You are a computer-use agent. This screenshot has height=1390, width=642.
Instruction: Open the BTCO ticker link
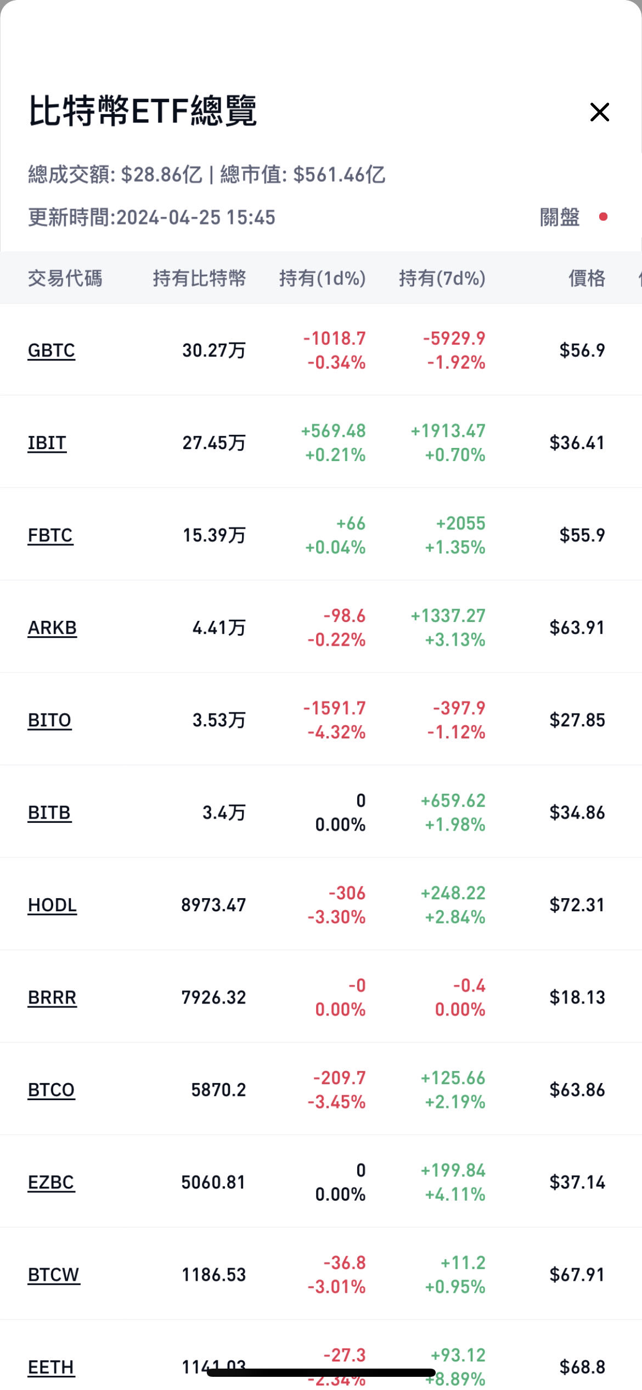pos(51,1090)
